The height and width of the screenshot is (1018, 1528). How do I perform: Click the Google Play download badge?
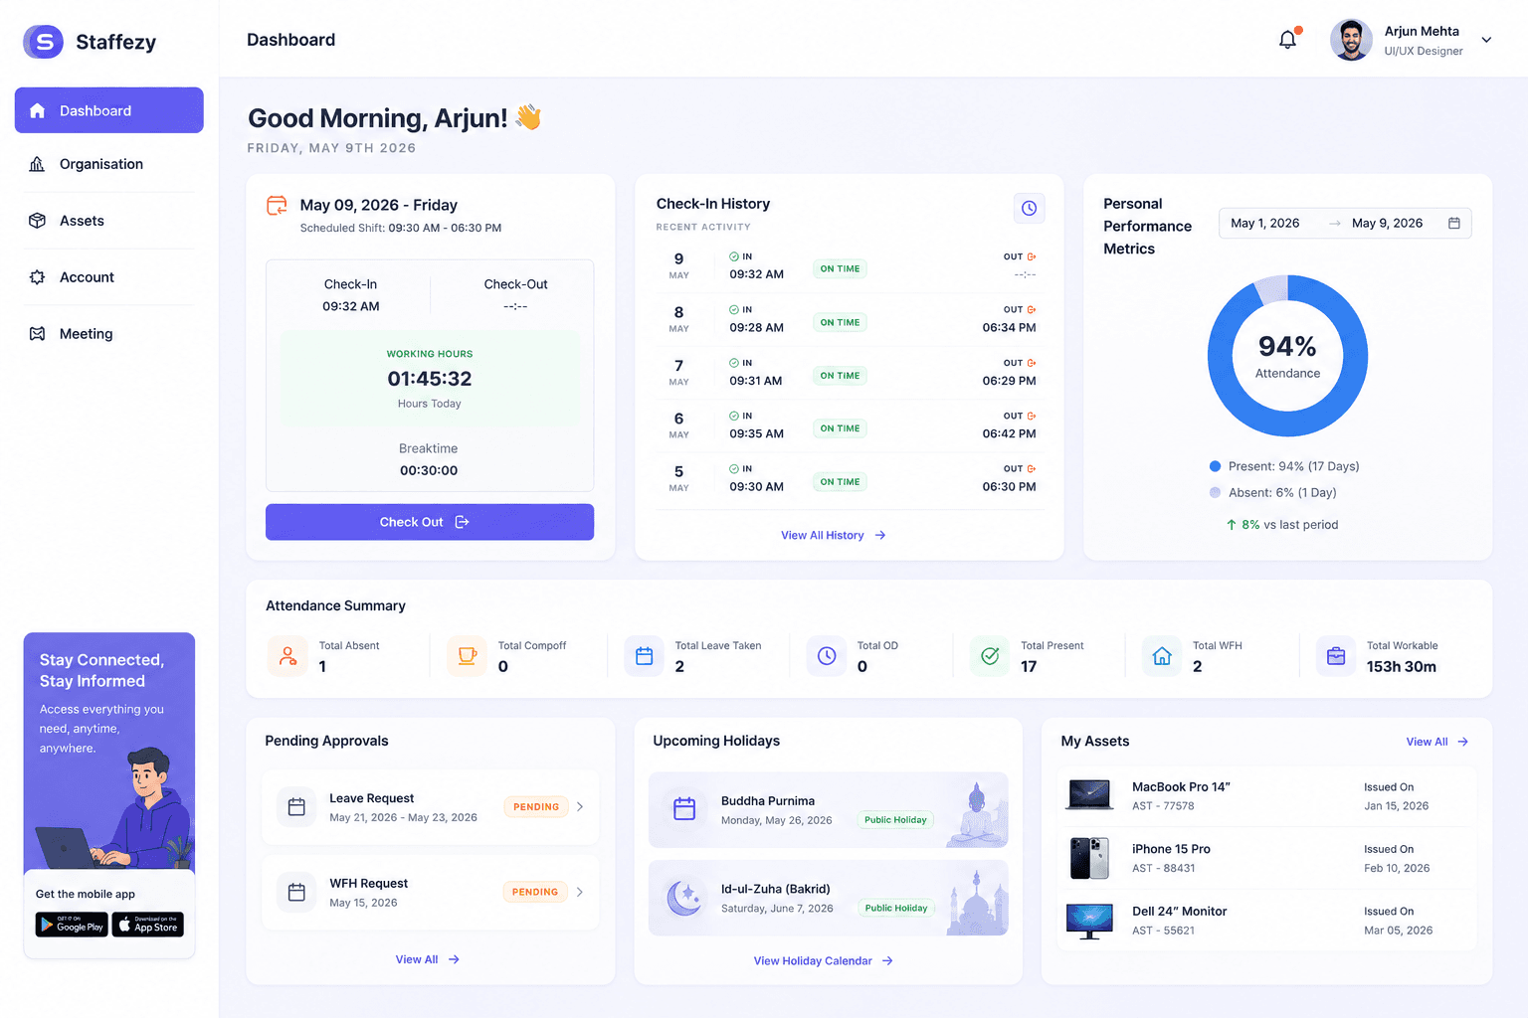[x=72, y=925]
